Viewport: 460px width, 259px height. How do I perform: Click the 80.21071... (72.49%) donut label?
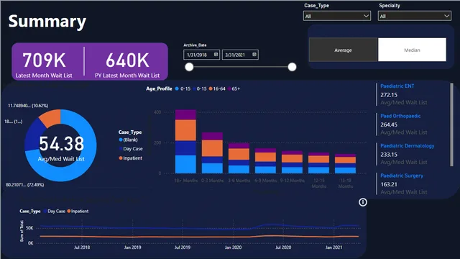(25, 185)
